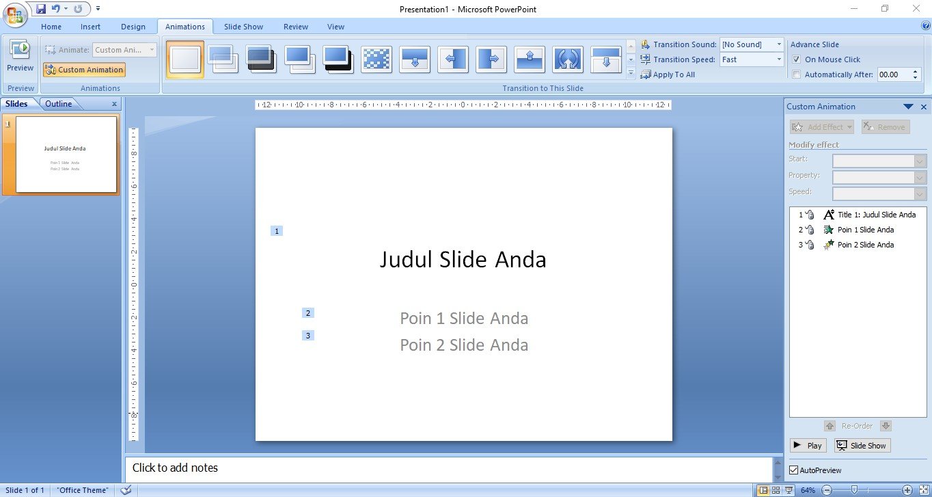This screenshot has width=932, height=497.
Task: Disable the On Mouse Click checkbox
Action: click(x=797, y=59)
